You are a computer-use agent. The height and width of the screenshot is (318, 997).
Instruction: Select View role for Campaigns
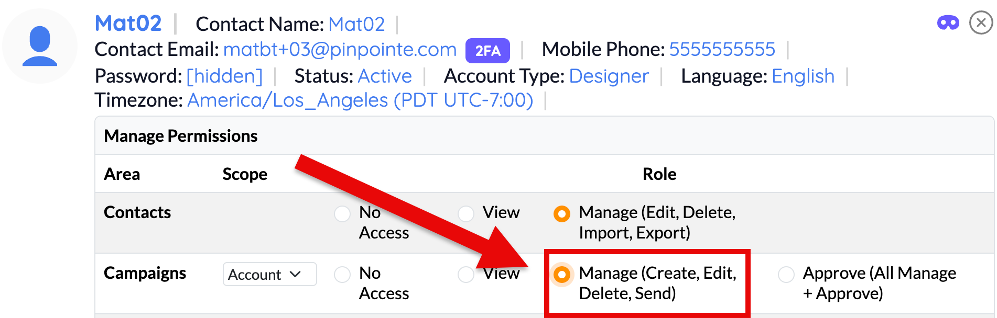click(466, 274)
